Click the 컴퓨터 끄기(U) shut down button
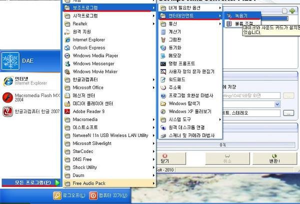This screenshot has height=204, width=300. [x=108, y=195]
